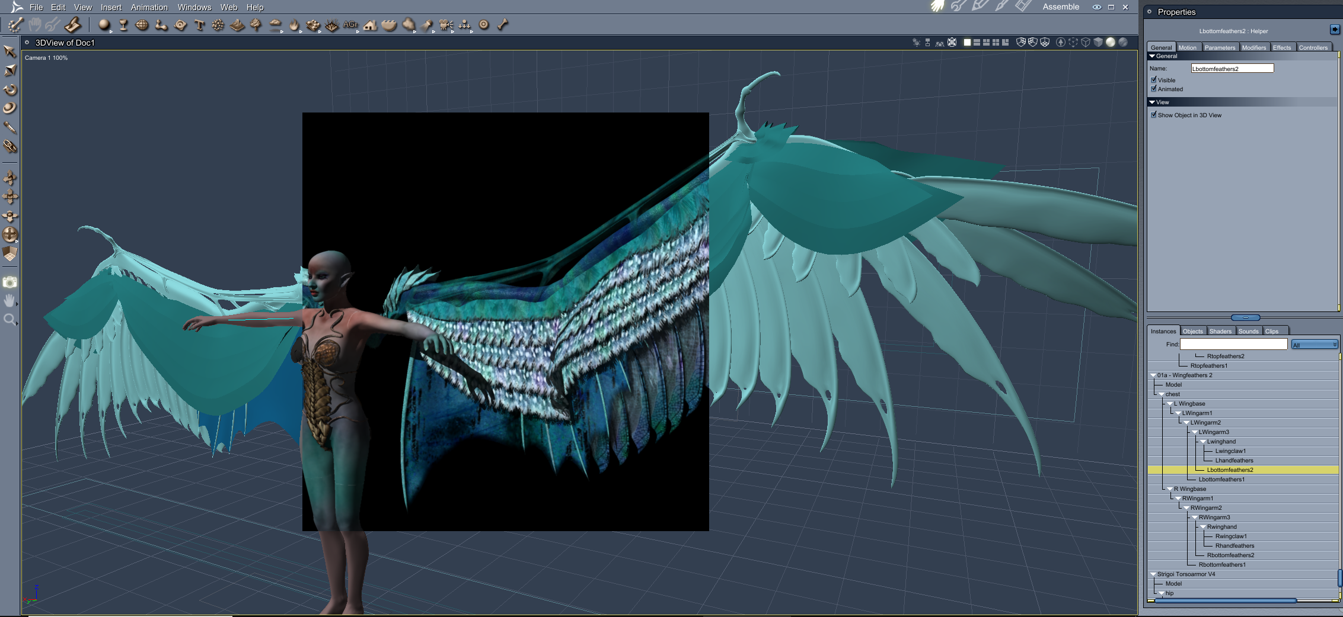Insert a metaball object
Viewport: 1343px width, 617px height.
pos(161,25)
